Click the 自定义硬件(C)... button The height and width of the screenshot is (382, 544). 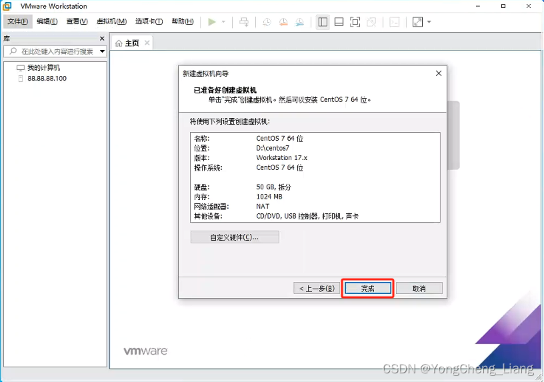click(235, 237)
